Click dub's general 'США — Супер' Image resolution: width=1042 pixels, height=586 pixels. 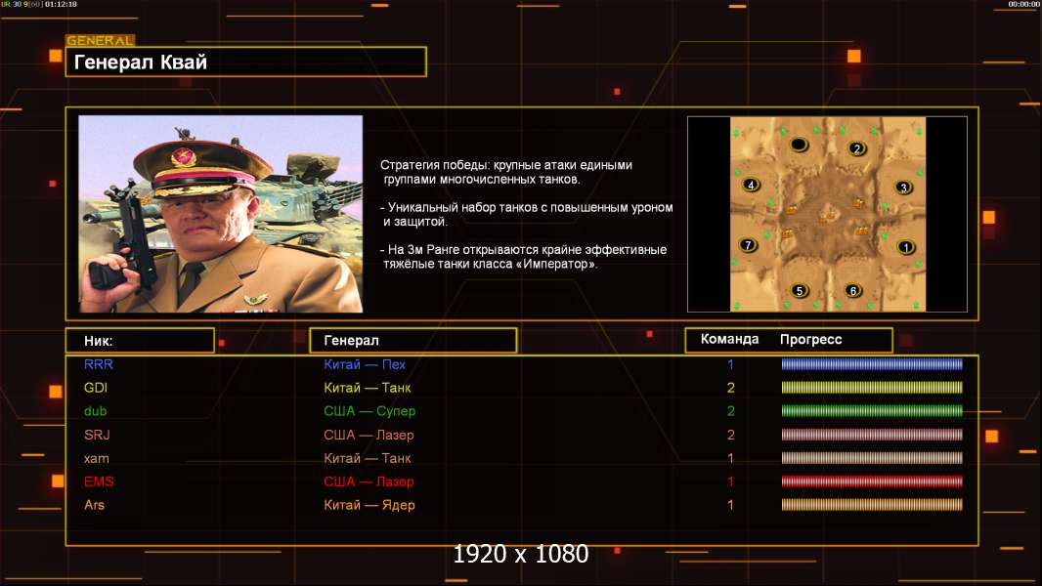click(369, 411)
